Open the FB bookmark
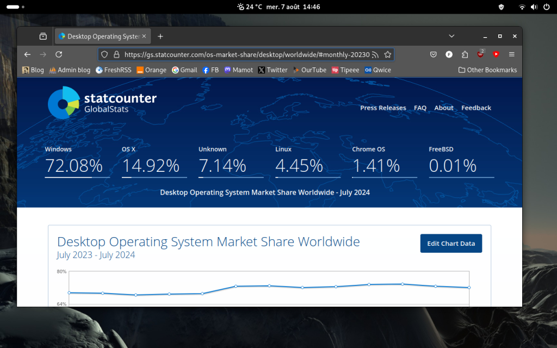This screenshot has height=348, width=557. click(211, 70)
